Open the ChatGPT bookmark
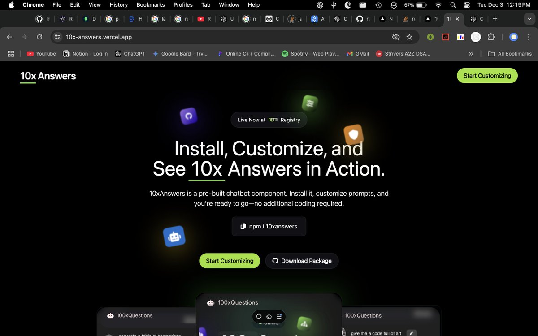This screenshot has height=336, width=538. [130, 54]
